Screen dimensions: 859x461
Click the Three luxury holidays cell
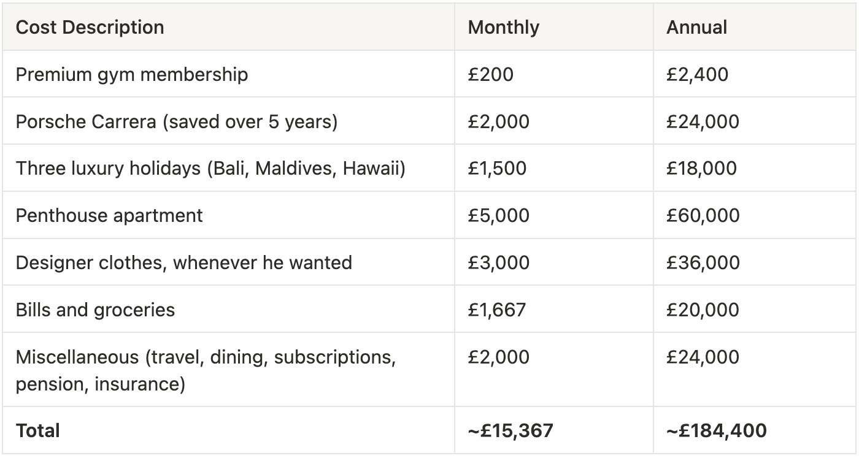228,168
